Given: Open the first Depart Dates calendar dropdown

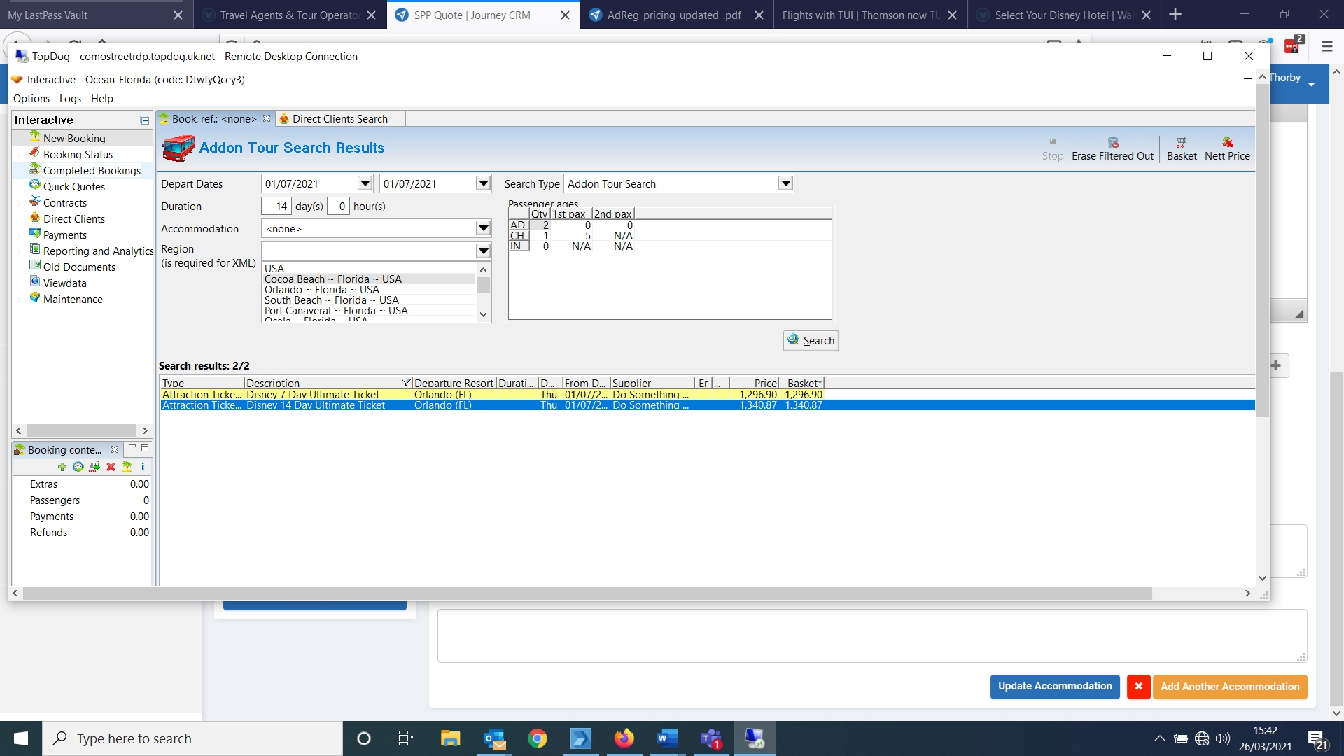Looking at the screenshot, I should click(365, 183).
